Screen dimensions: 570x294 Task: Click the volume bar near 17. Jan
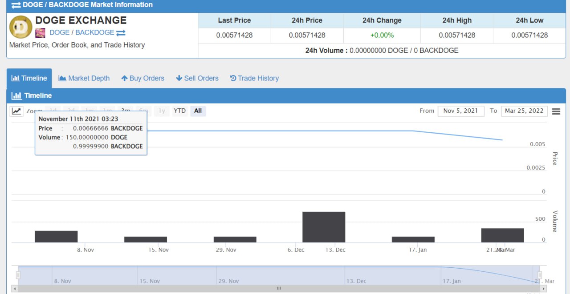(413, 239)
